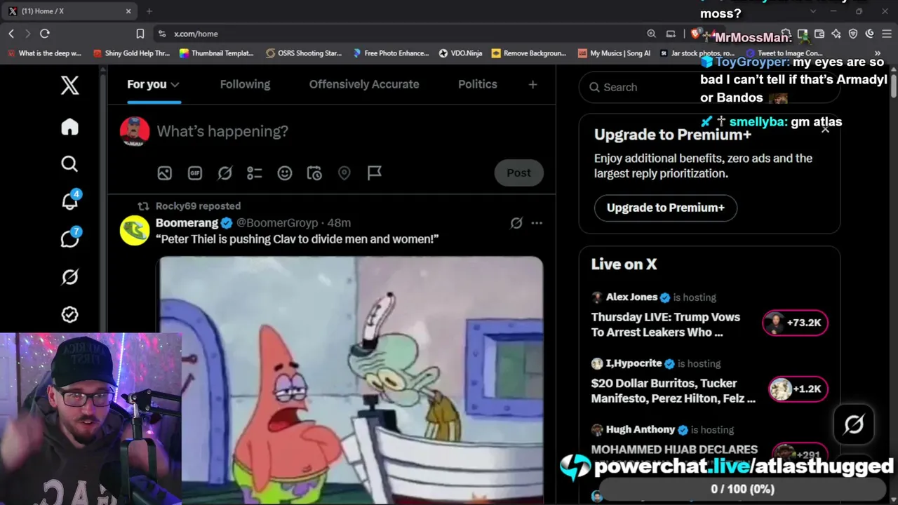Viewport: 898px width, 505px height.
Task: Switch to the Politics tab
Action: [x=478, y=84]
